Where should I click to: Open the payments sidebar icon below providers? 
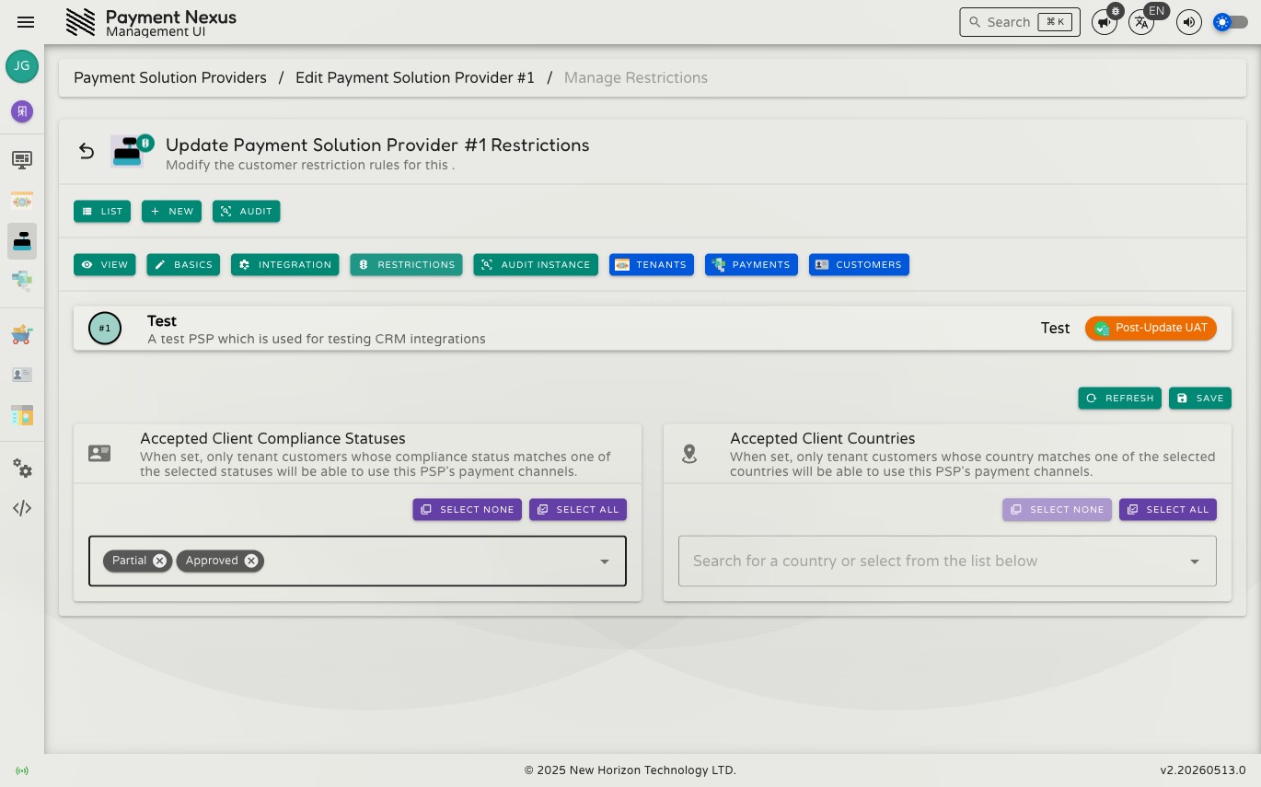click(22, 281)
